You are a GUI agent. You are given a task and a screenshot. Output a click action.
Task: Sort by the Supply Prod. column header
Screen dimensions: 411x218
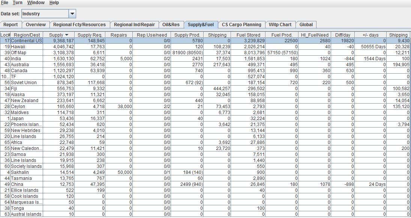pyautogui.click(x=187, y=35)
